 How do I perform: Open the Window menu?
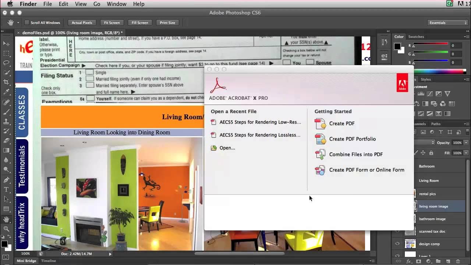point(116,4)
